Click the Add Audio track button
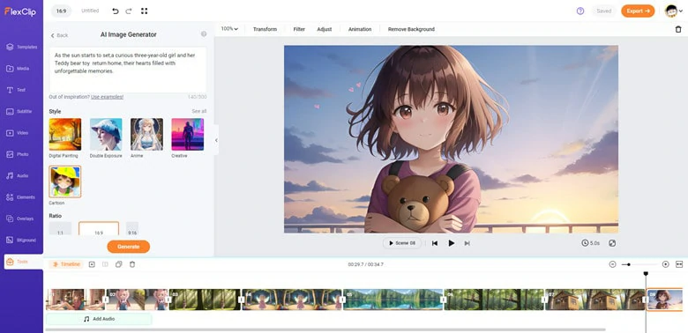 [99, 319]
